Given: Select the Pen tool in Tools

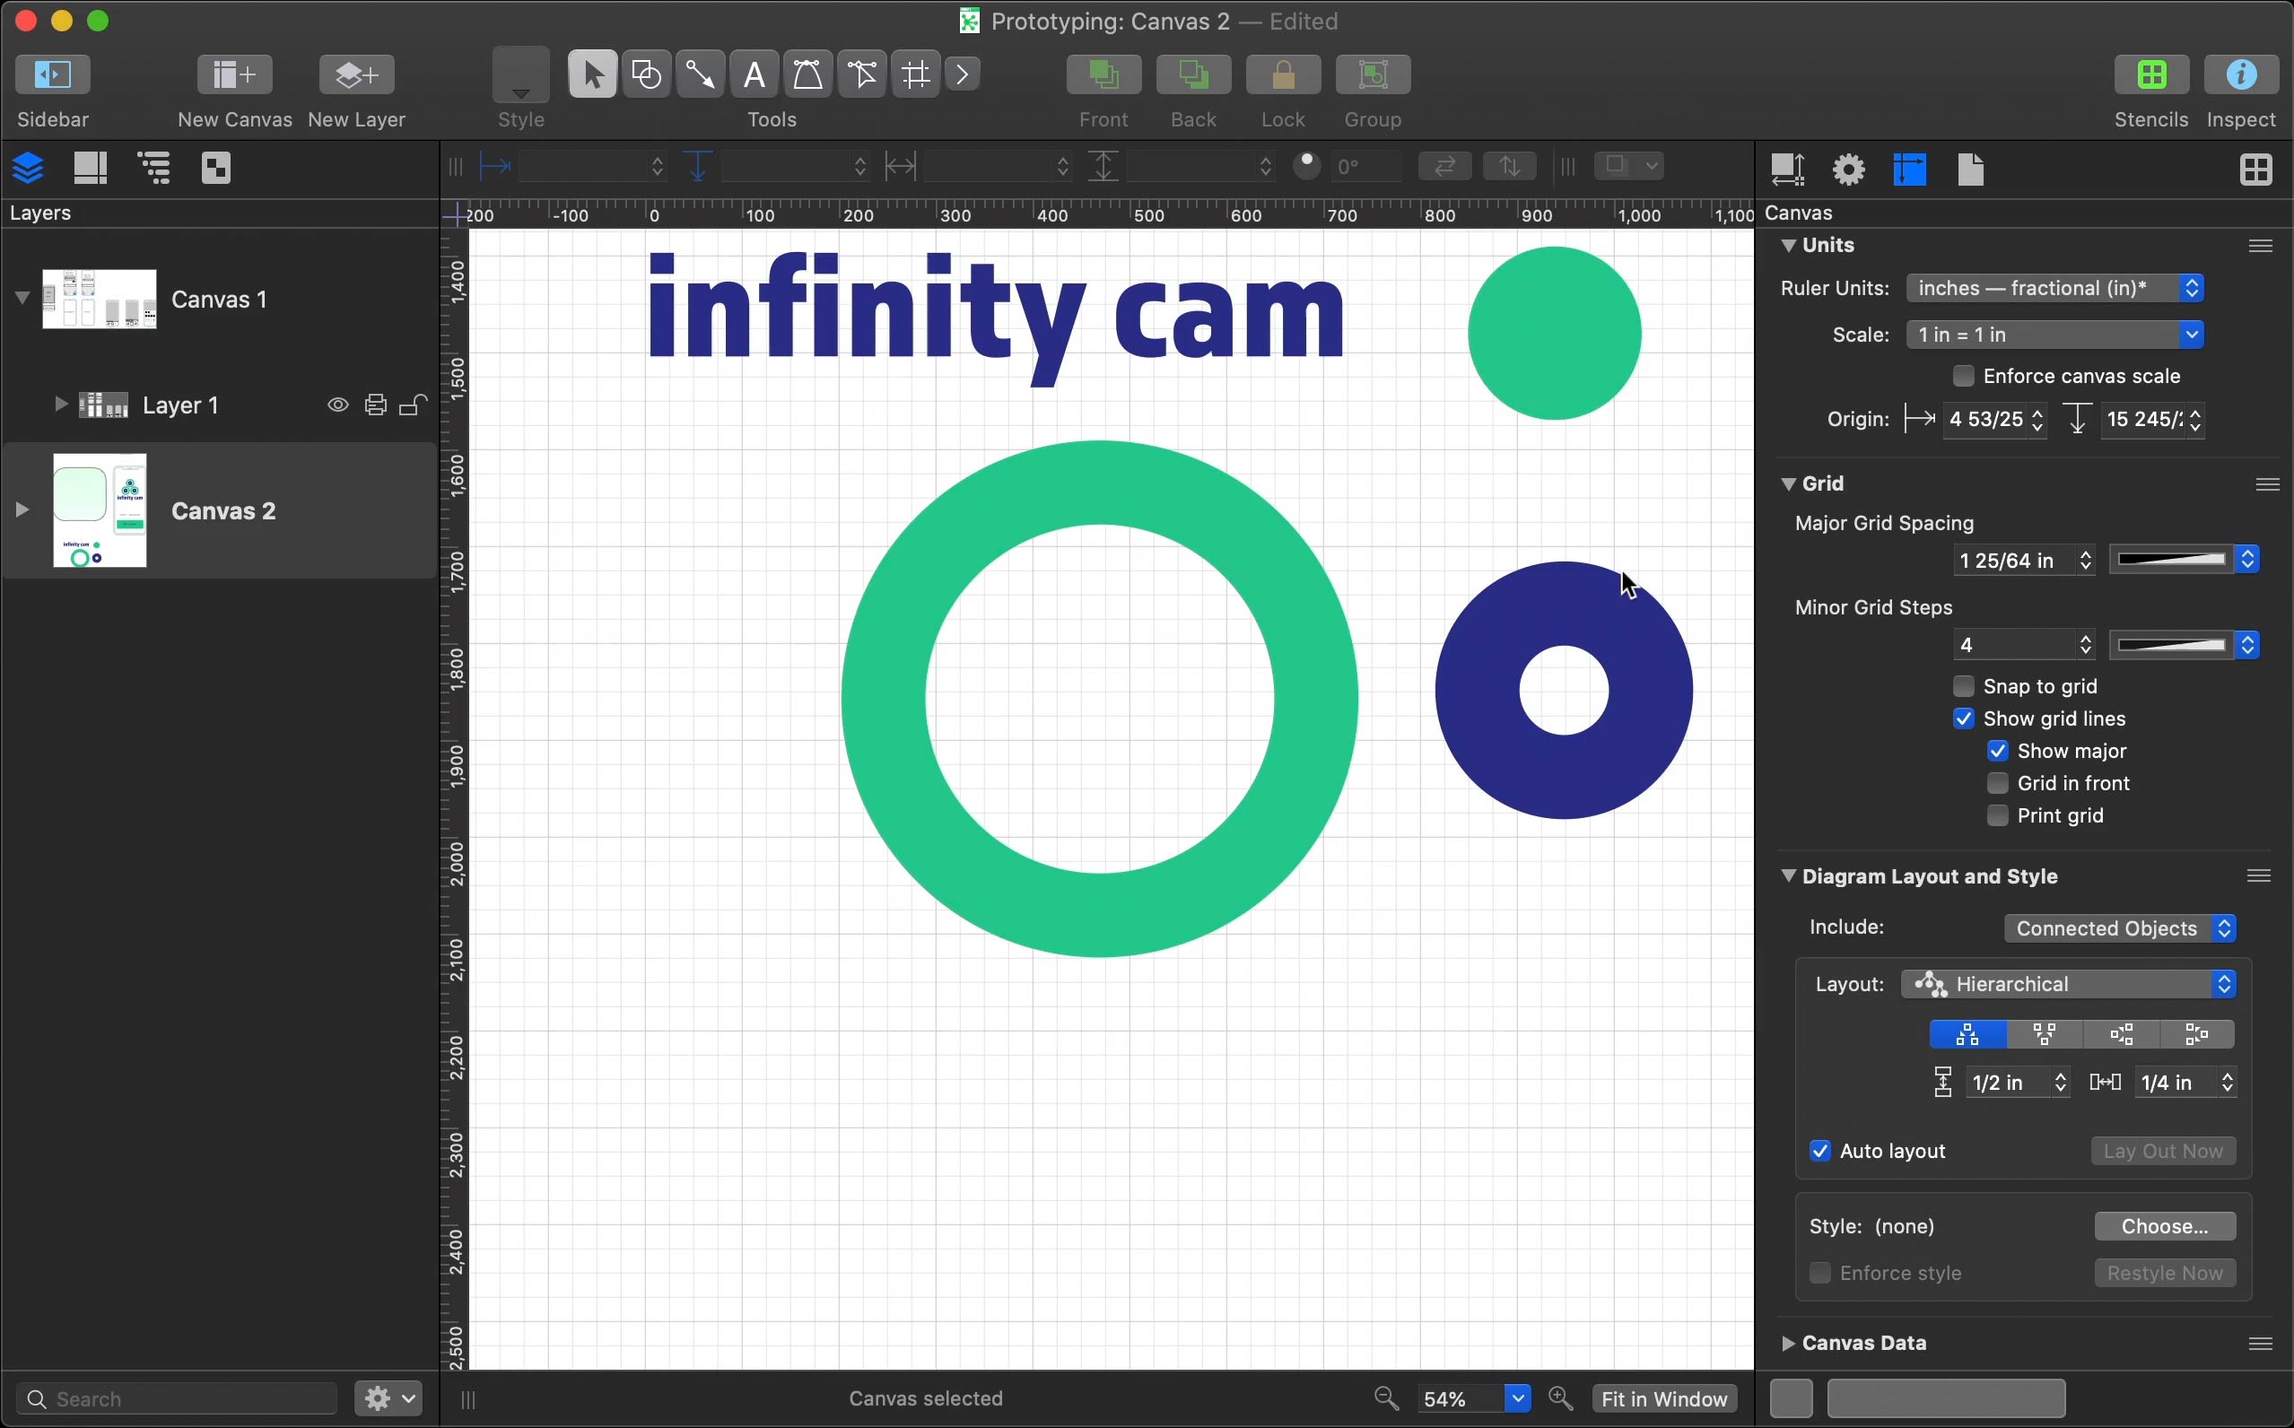Looking at the screenshot, I should click(807, 74).
